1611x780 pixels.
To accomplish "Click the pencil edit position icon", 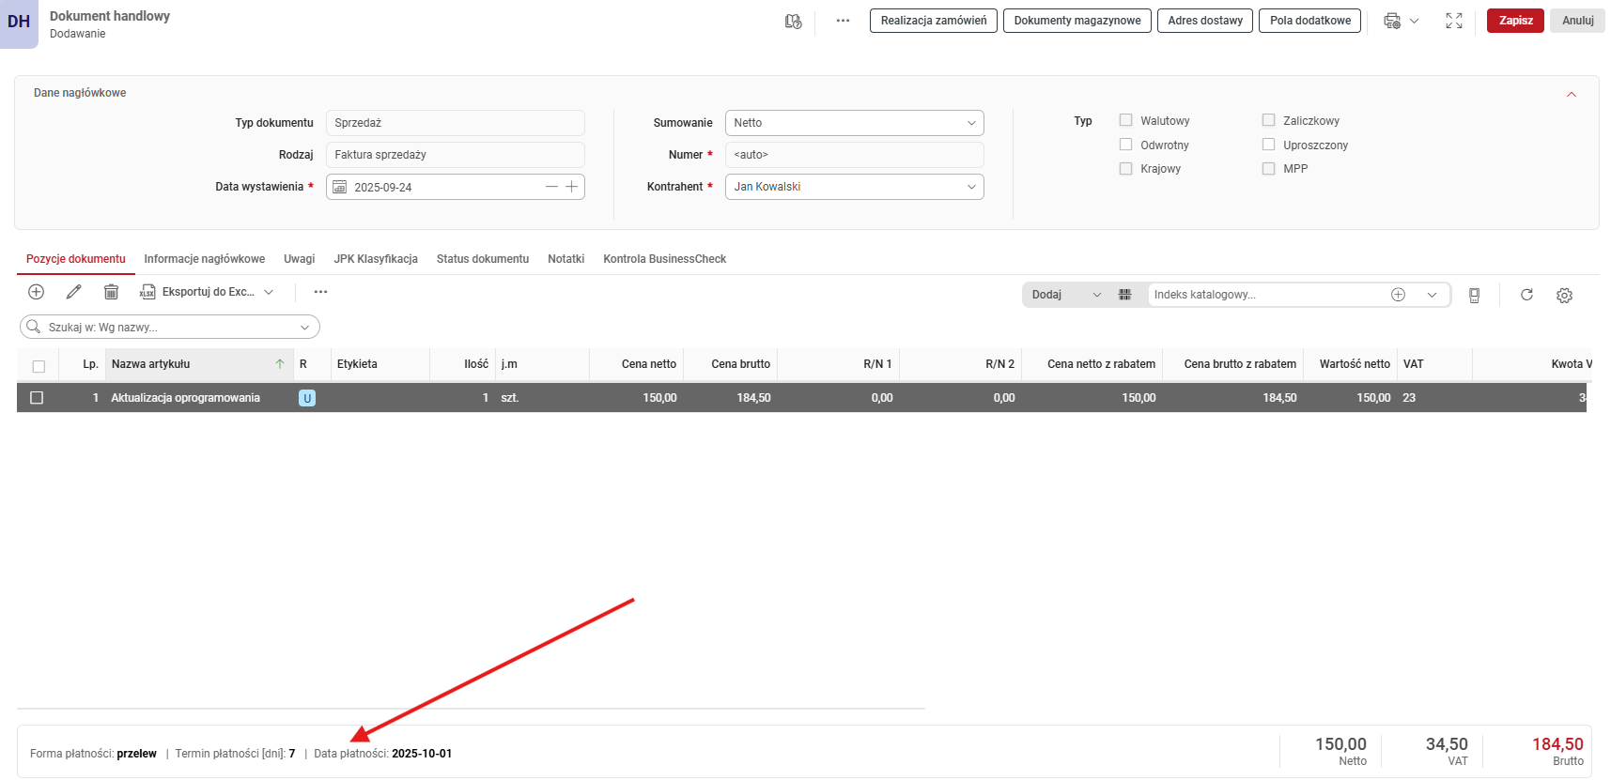I will tap(73, 292).
